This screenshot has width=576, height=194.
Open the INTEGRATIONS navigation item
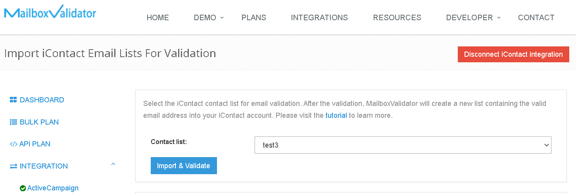tap(319, 17)
